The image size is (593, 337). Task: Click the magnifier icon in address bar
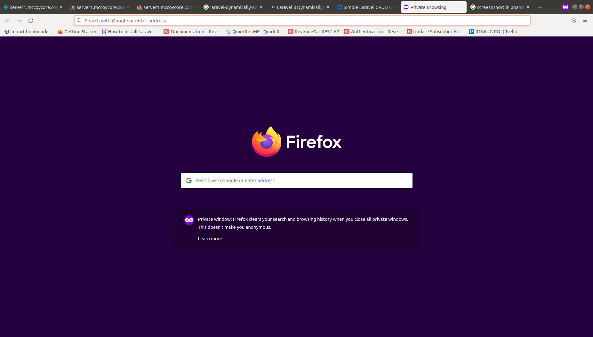tap(79, 21)
